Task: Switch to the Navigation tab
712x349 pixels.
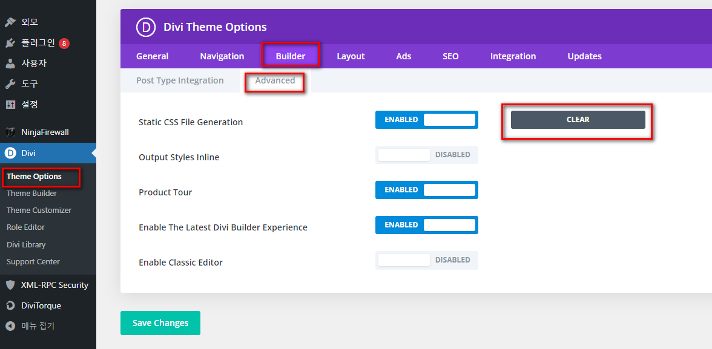Action: (x=222, y=56)
